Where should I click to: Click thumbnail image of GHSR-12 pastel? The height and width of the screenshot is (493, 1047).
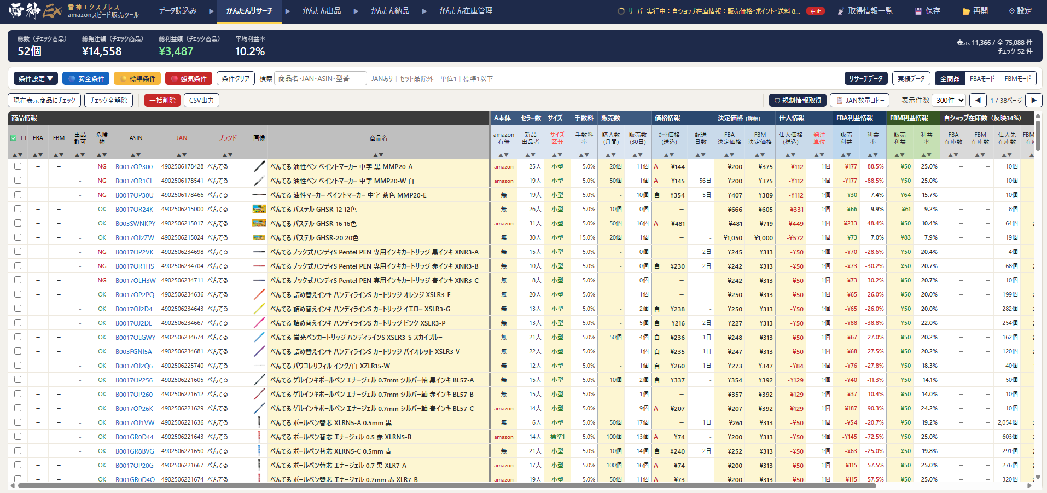[x=259, y=209]
